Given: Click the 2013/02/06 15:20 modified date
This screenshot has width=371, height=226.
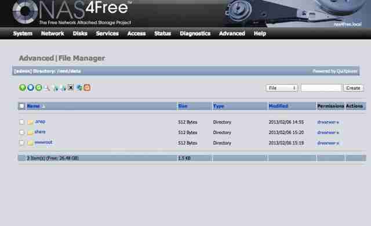Looking at the screenshot, I should [x=286, y=132].
